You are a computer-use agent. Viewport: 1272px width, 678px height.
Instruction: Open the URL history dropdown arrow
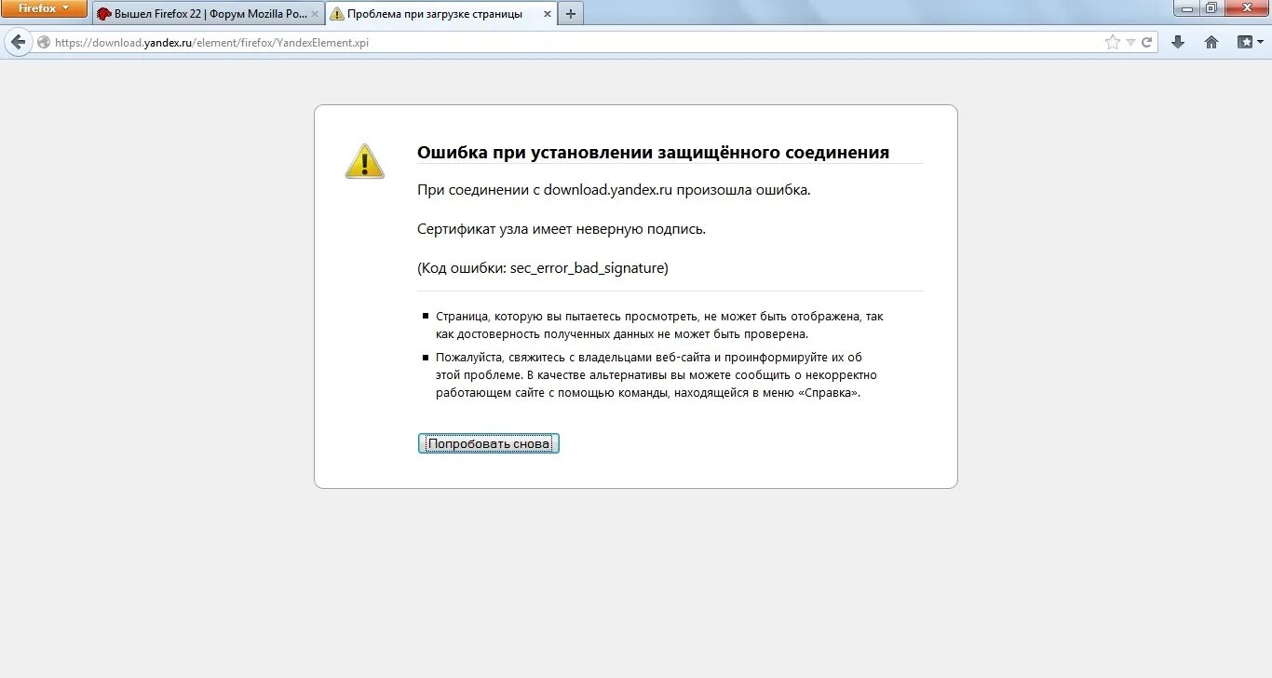tap(1130, 42)
